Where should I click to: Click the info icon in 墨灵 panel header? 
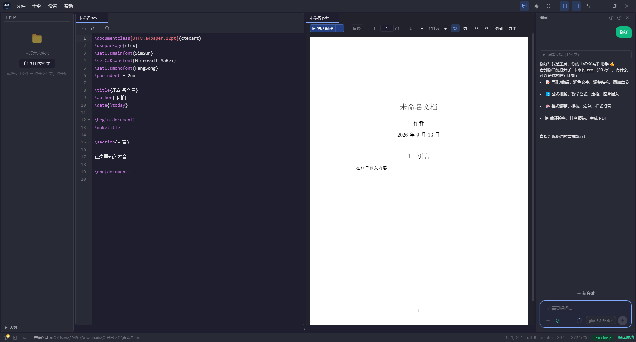tap(611, 18)
